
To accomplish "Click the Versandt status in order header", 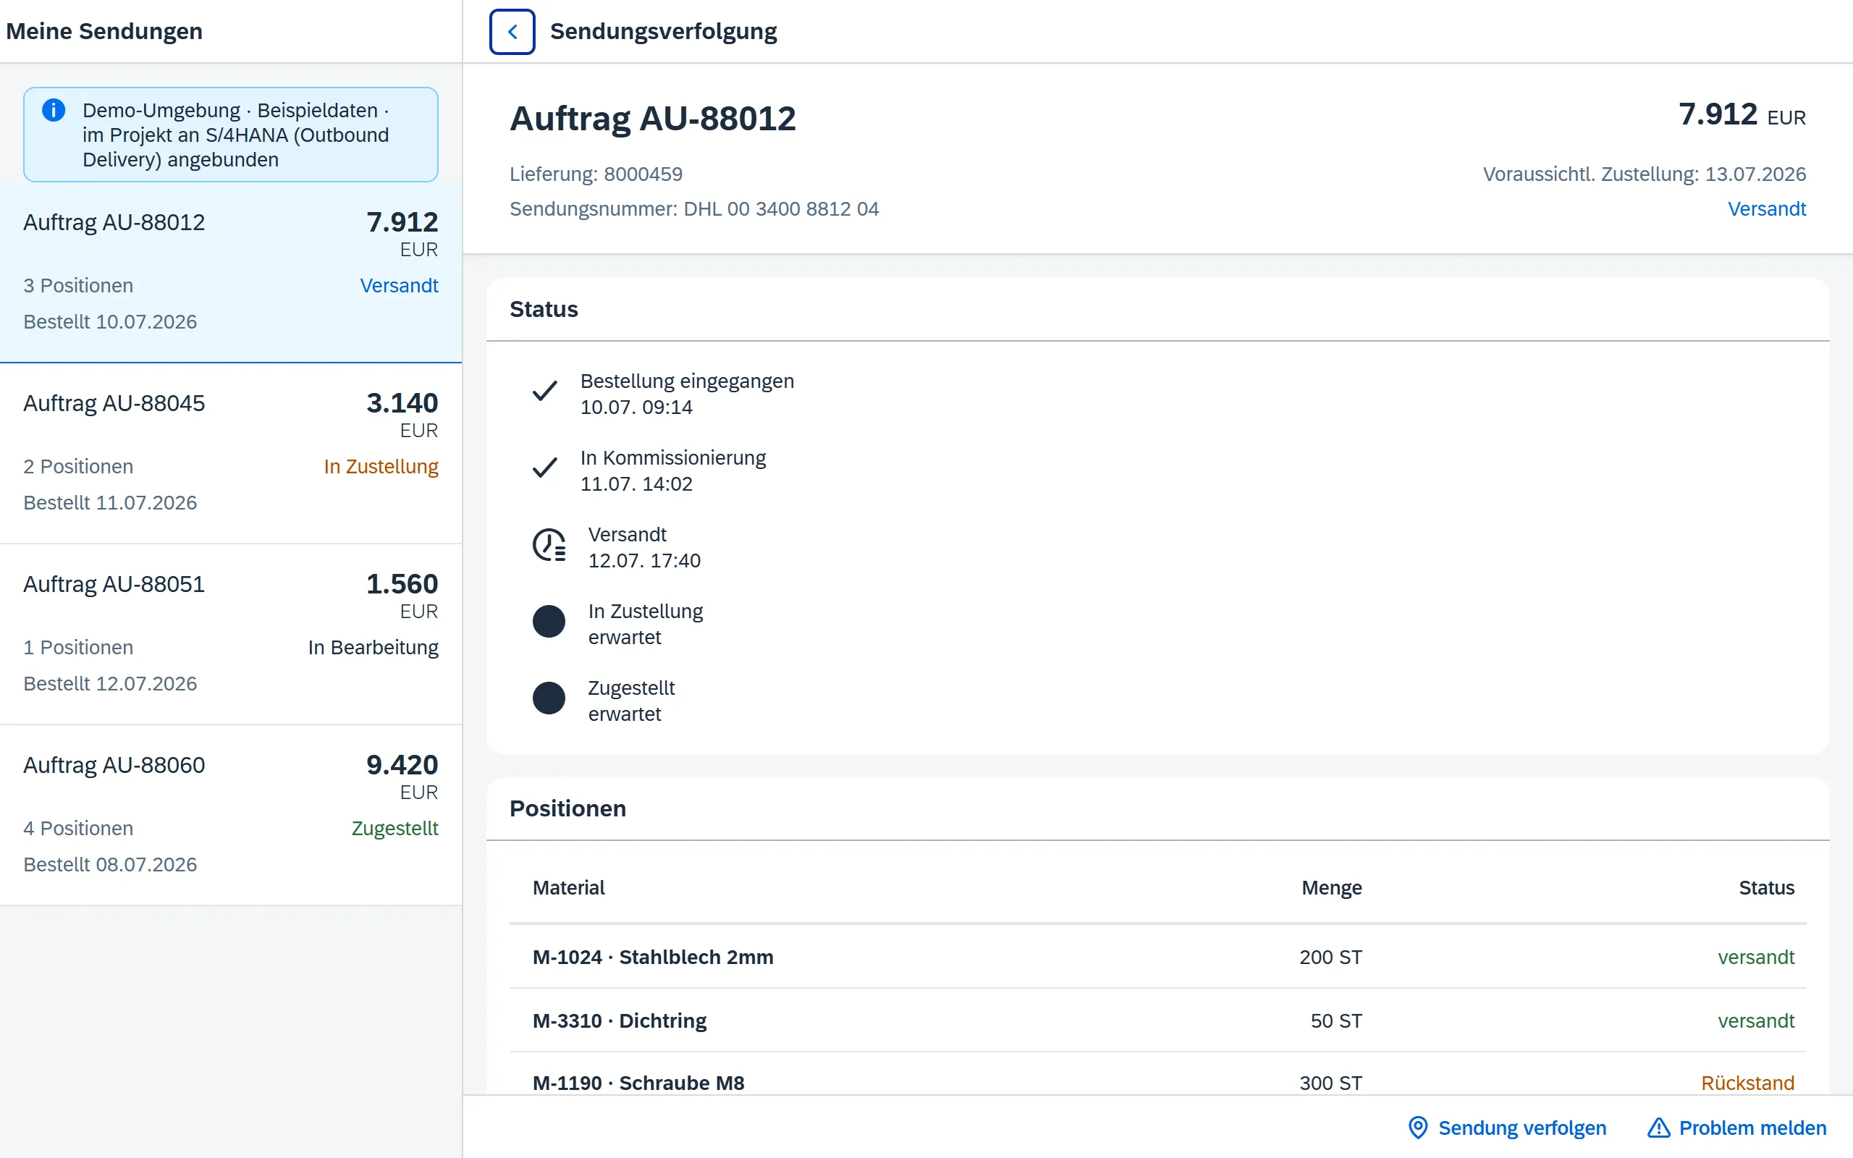I will coord(1766,209).
